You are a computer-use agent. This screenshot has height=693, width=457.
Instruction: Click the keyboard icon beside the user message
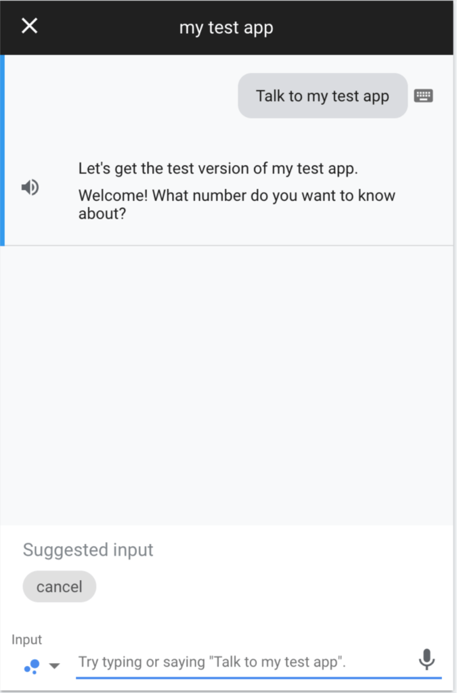[424, 95]
